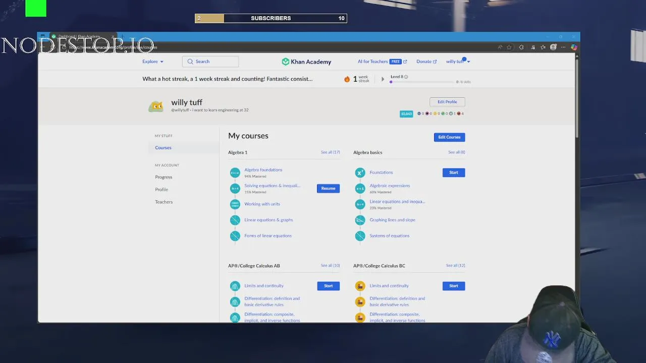
Task: Start Calculus BC Limits and continuity
Action: [x=454, y=286]
